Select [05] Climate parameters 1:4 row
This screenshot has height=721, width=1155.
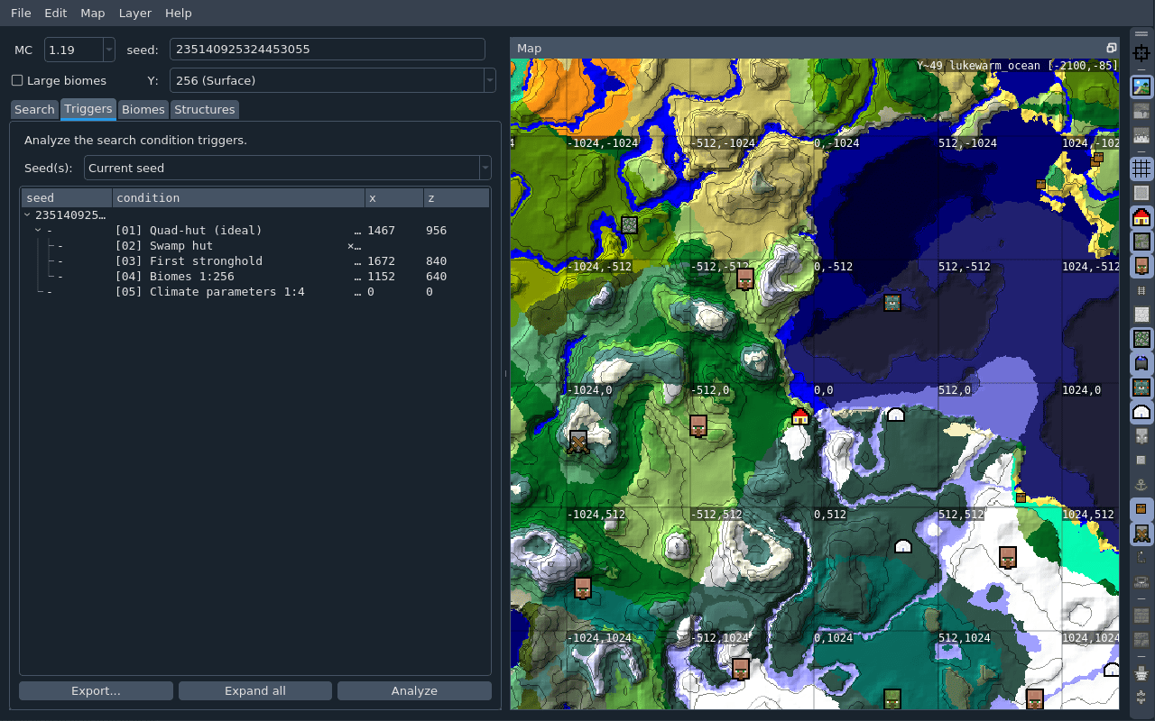255,292
